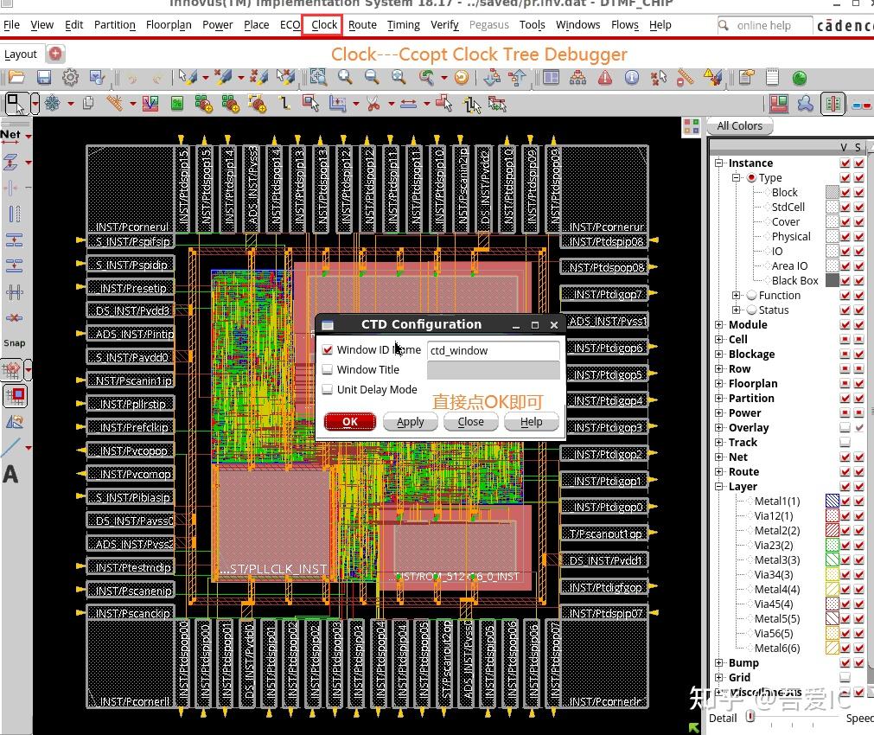Viewport: 874px width, 735px height.
Task: Open the Net tool dropdown arrow
Action: (x=28, y=136)
